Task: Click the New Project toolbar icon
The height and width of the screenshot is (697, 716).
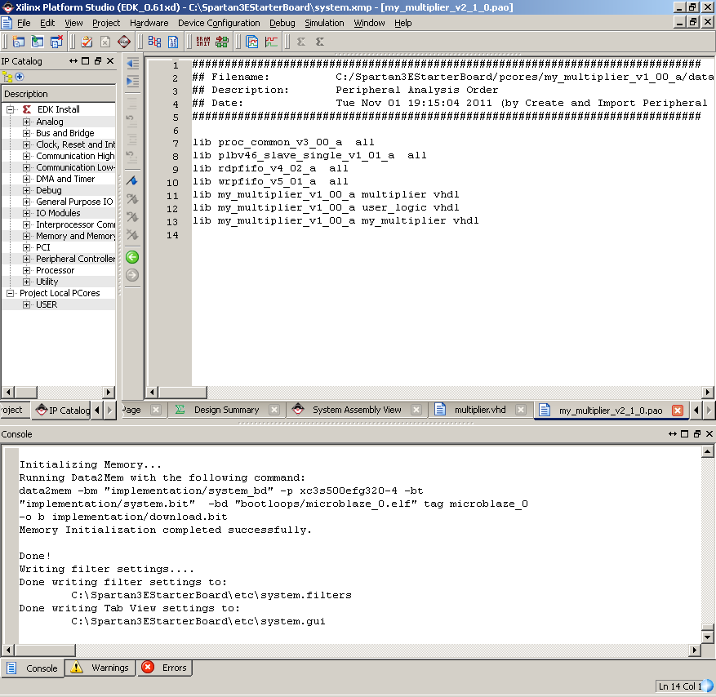Action: click(x=19, y=42)
